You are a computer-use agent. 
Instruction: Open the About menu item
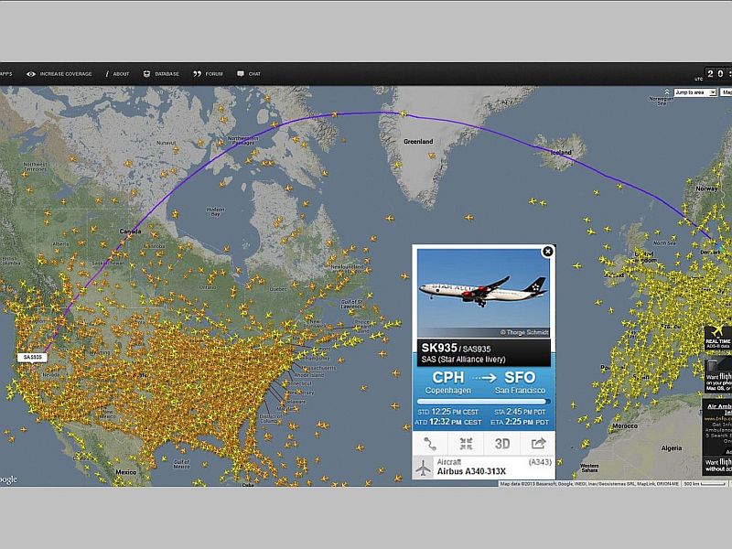[x=118, y=73]
